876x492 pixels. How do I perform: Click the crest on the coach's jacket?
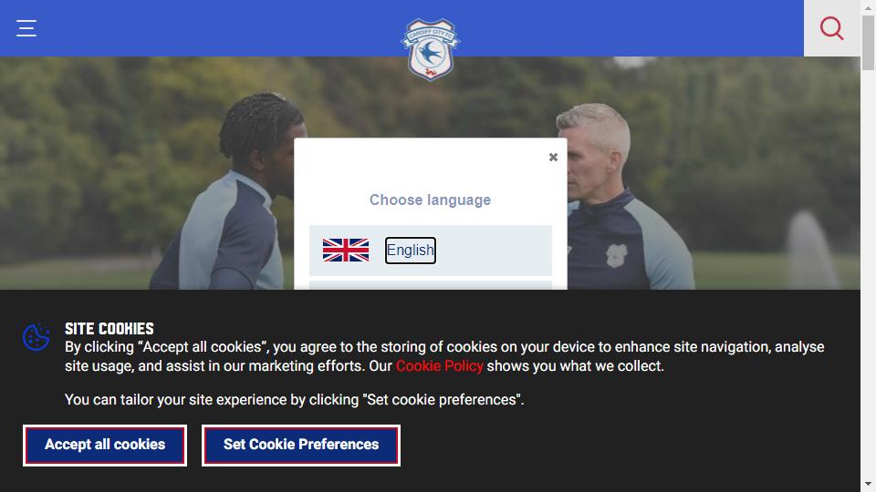pyautogui.click(x=616, y=255)
